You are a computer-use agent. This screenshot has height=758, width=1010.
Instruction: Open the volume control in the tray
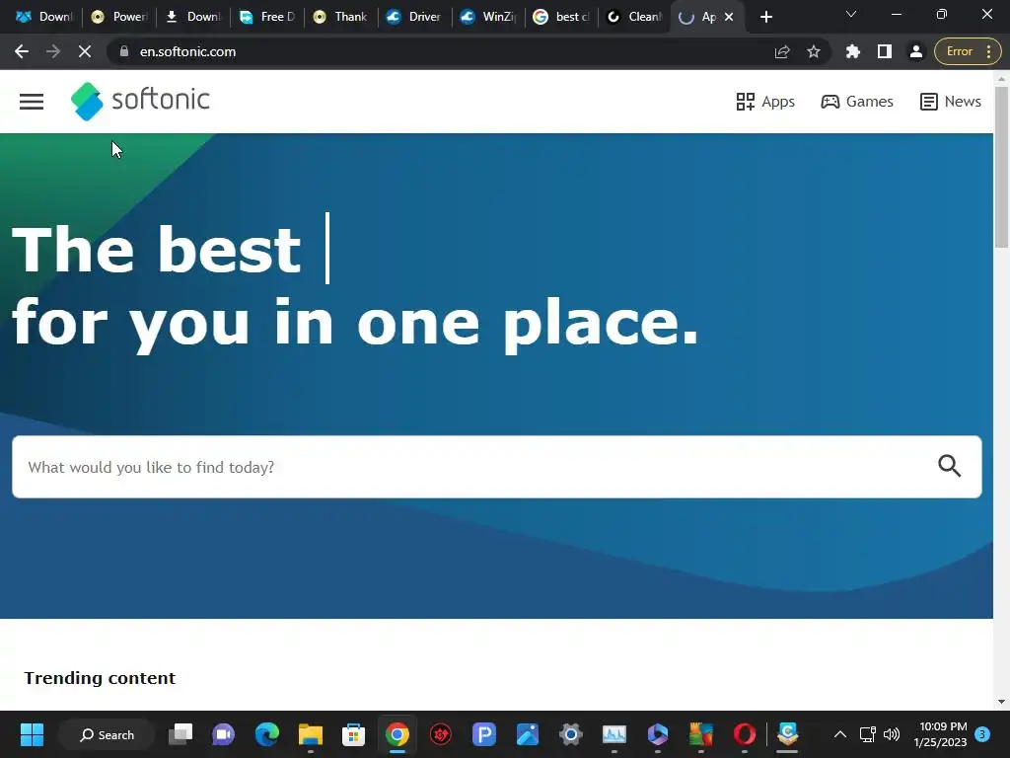[892, 734]
